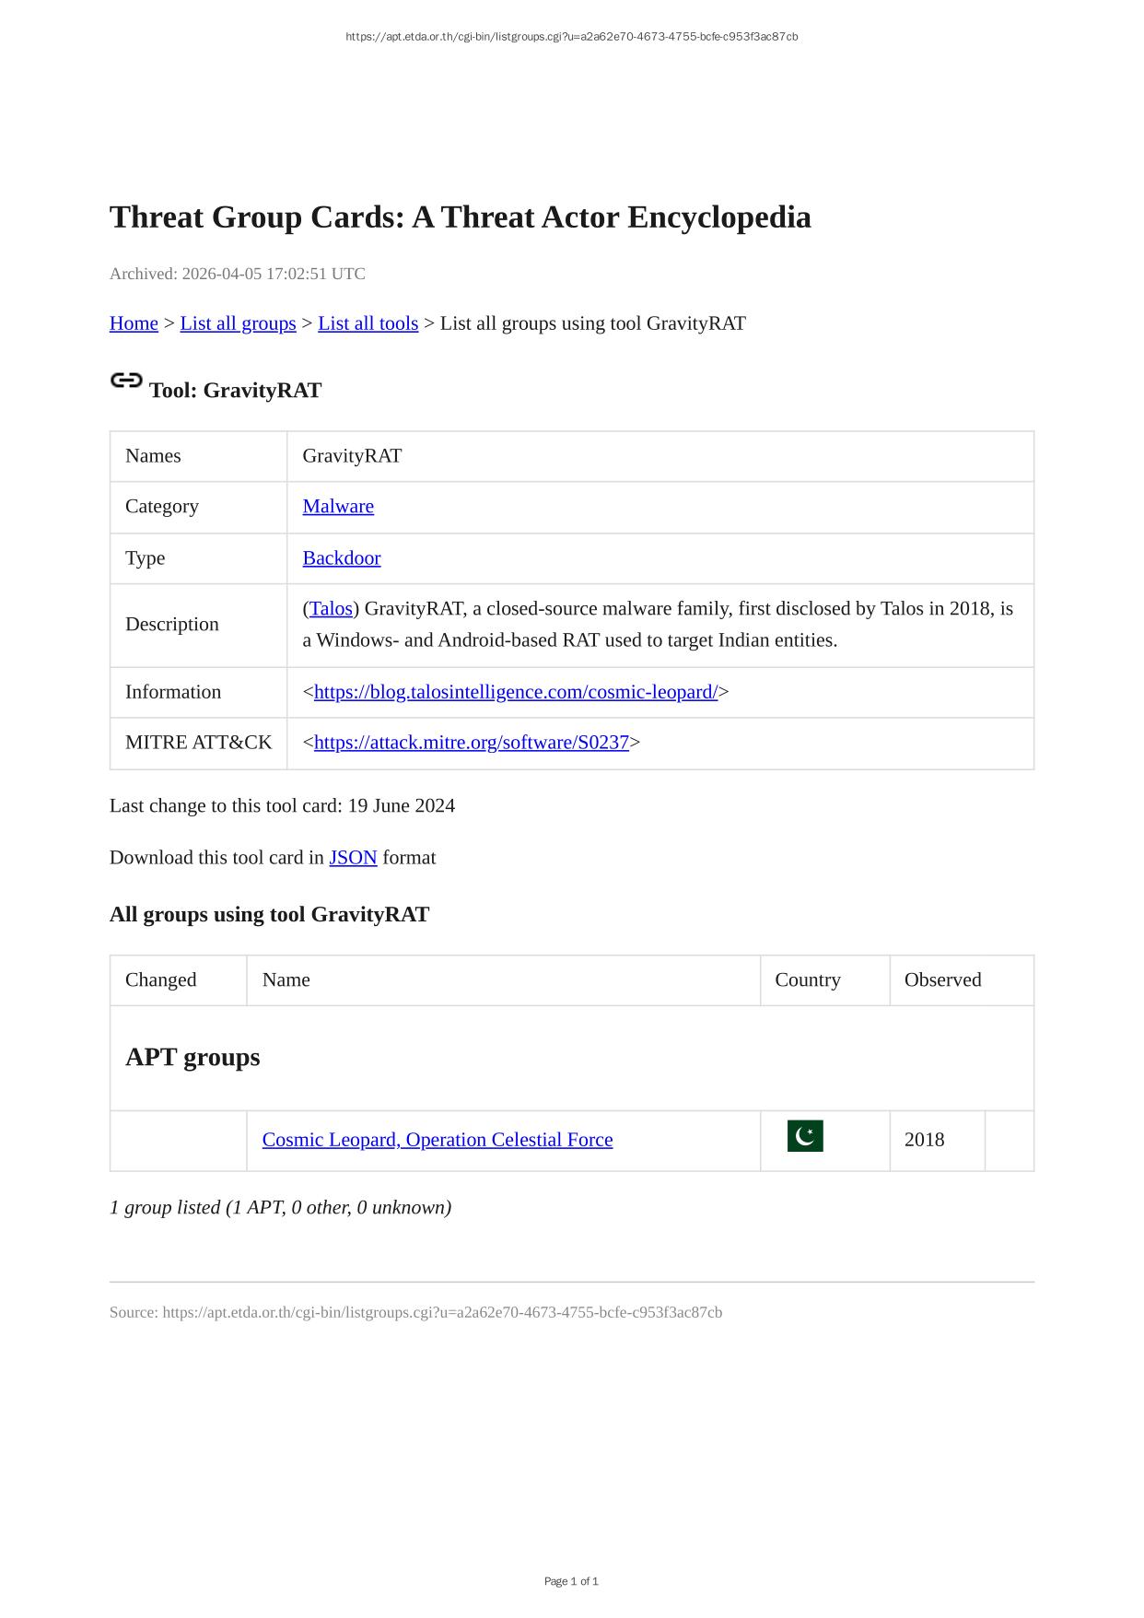Open the Backdoor type link
Viewport: 1144px width, 1618px height.
pyautogui.click(x=341, y=558)
